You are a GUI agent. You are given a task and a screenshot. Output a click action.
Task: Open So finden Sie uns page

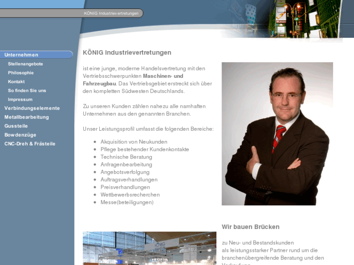coord(27,90)
